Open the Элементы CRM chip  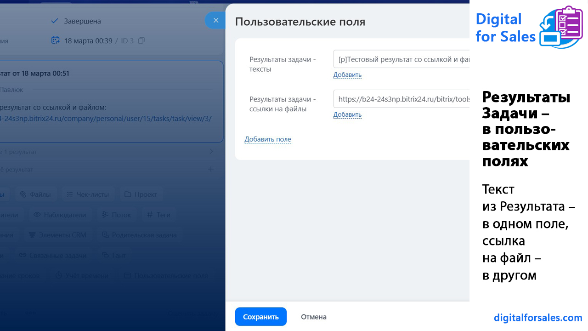pos(57,235)
